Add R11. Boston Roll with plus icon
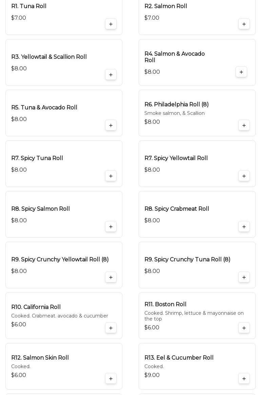The image size is (261, 395). [x=244, y=328]
